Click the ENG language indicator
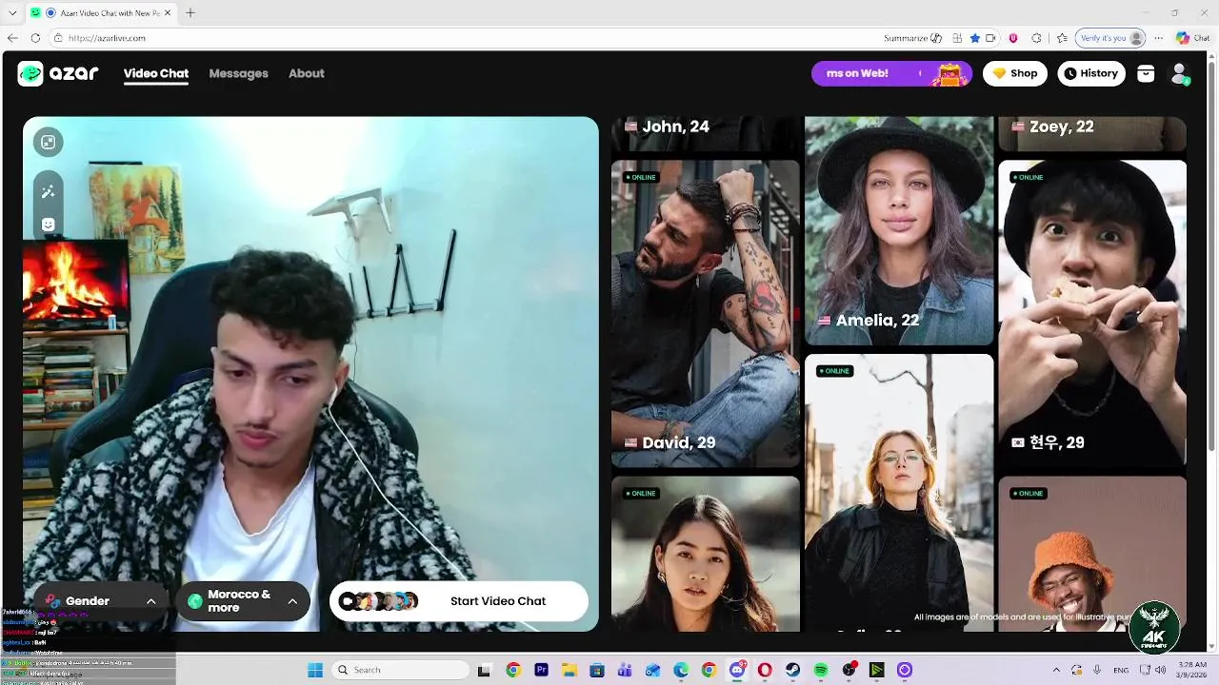 coord(1121,670)
